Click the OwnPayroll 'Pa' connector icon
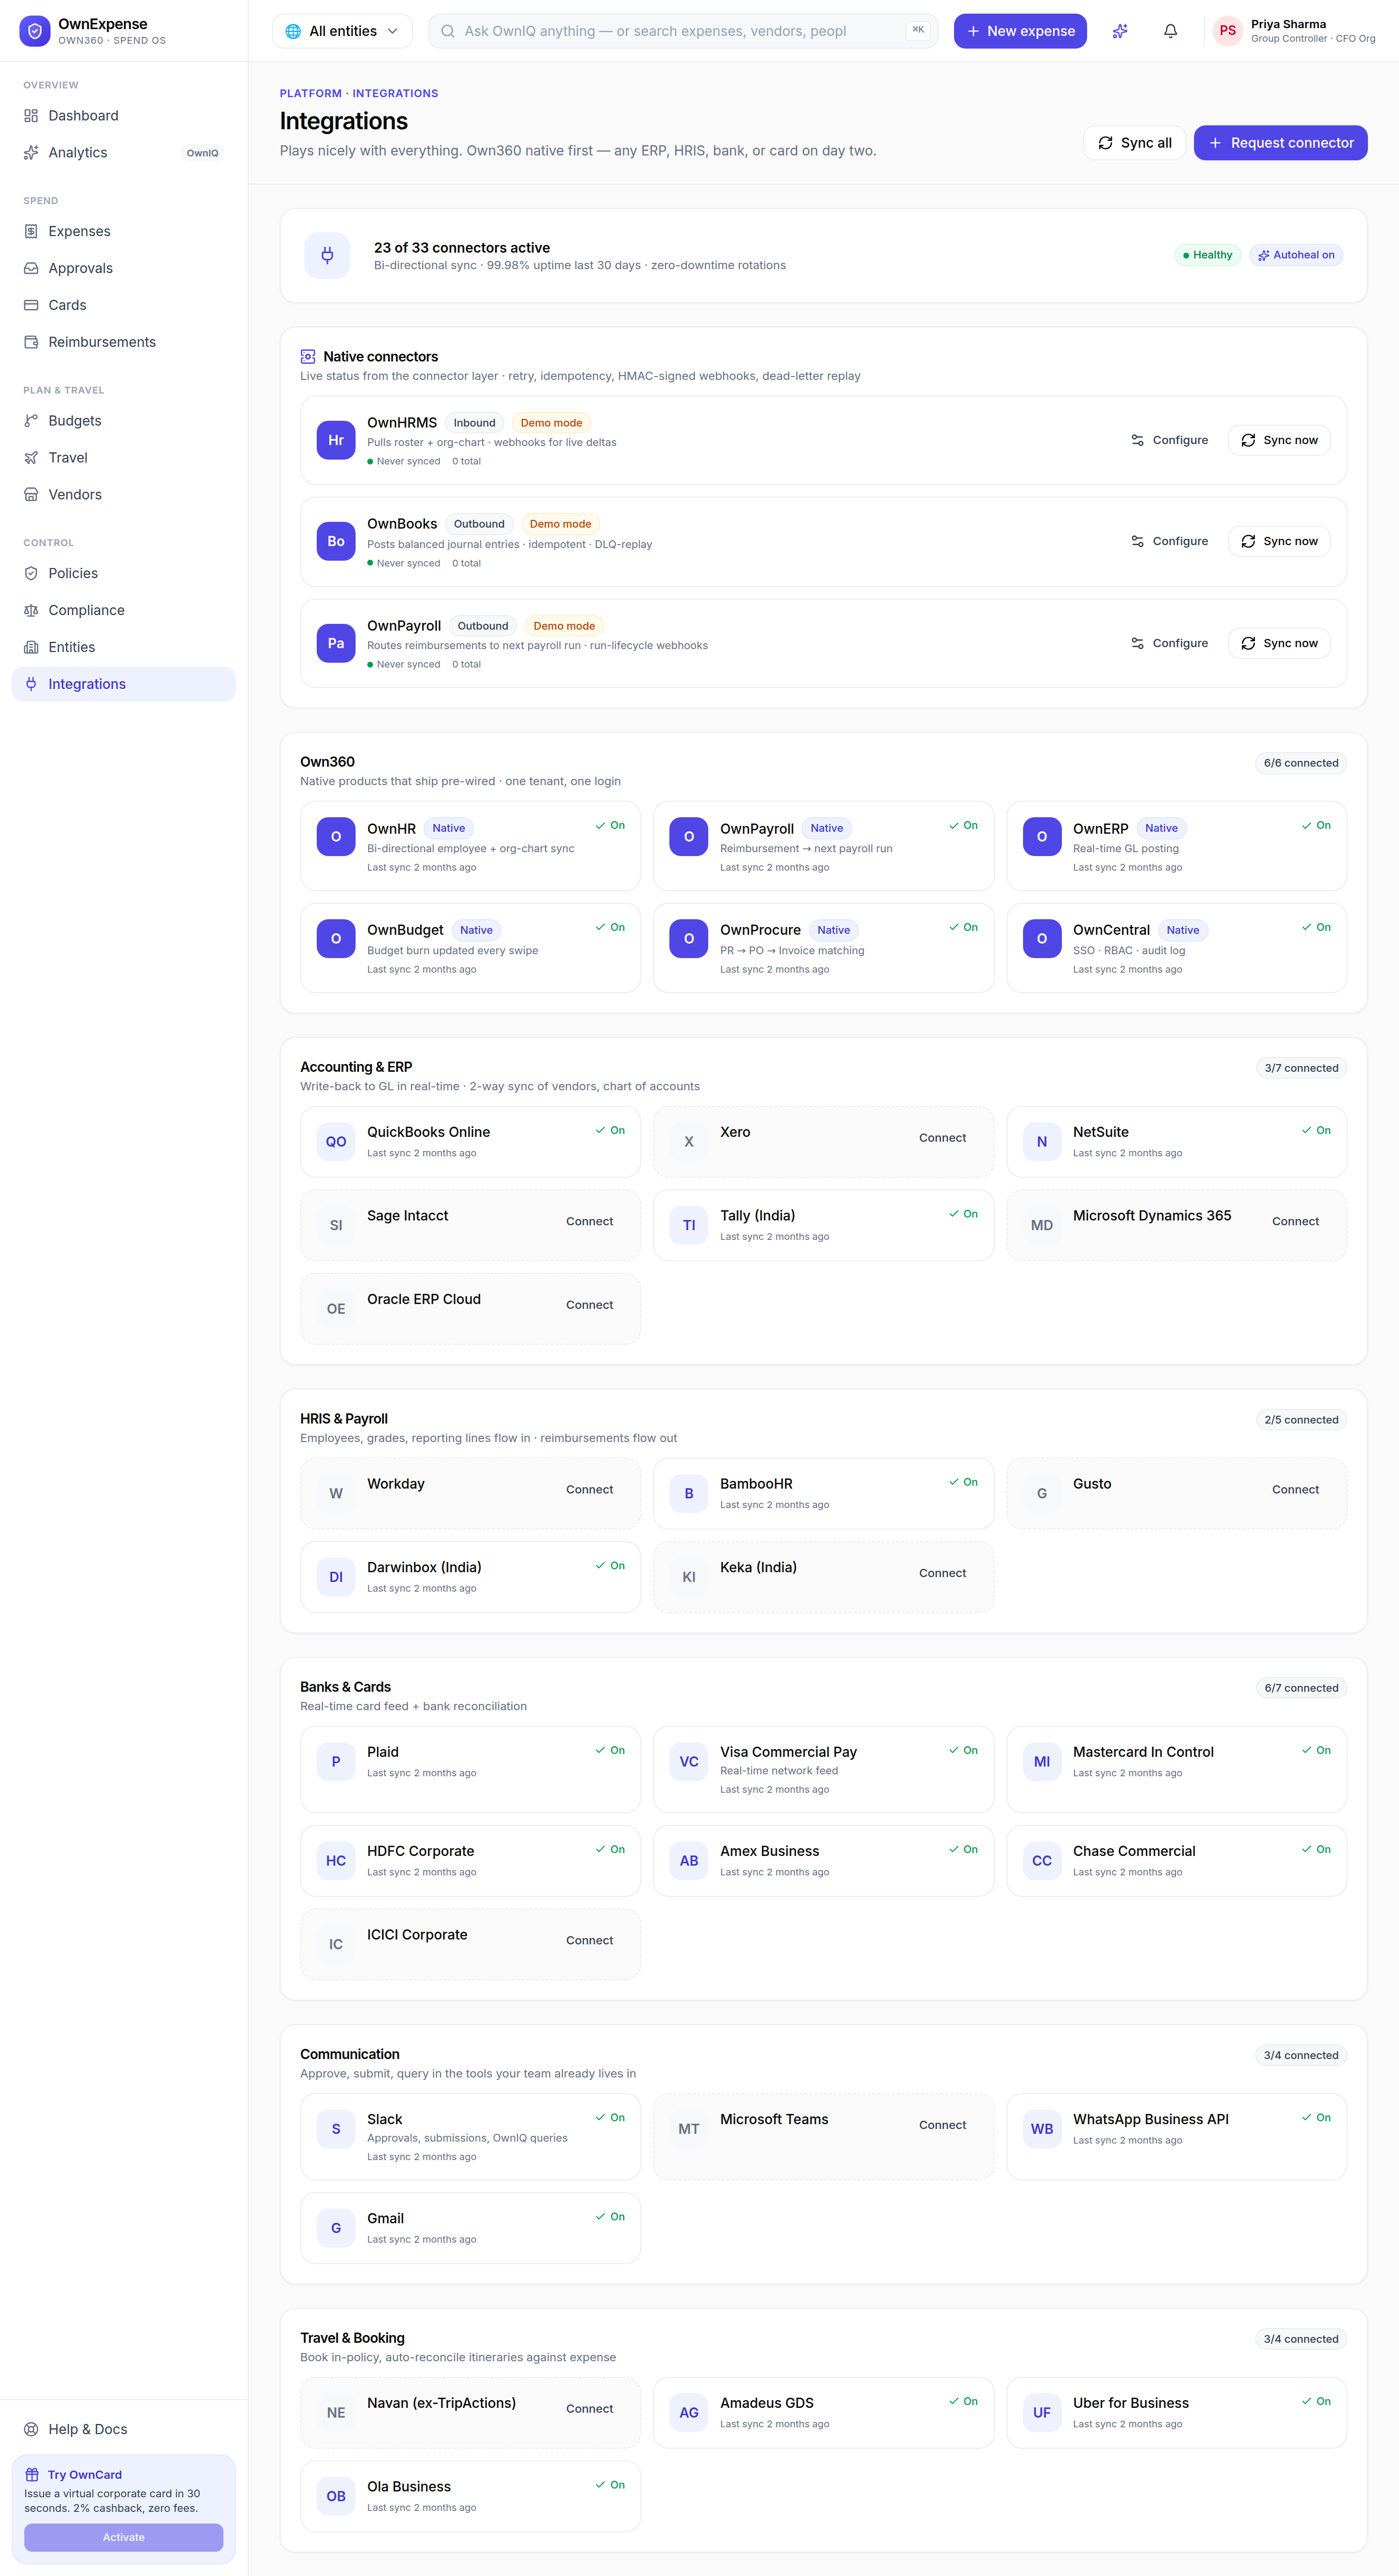The image size is (1399, 2576). (336, 643)
